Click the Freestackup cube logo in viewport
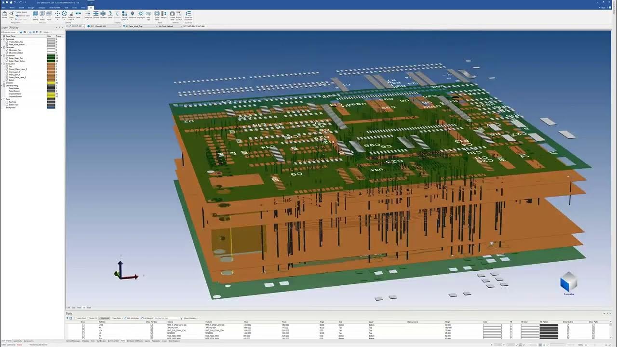Image resolution: width=617 pixels, height=347 pixels. [569, 282]
